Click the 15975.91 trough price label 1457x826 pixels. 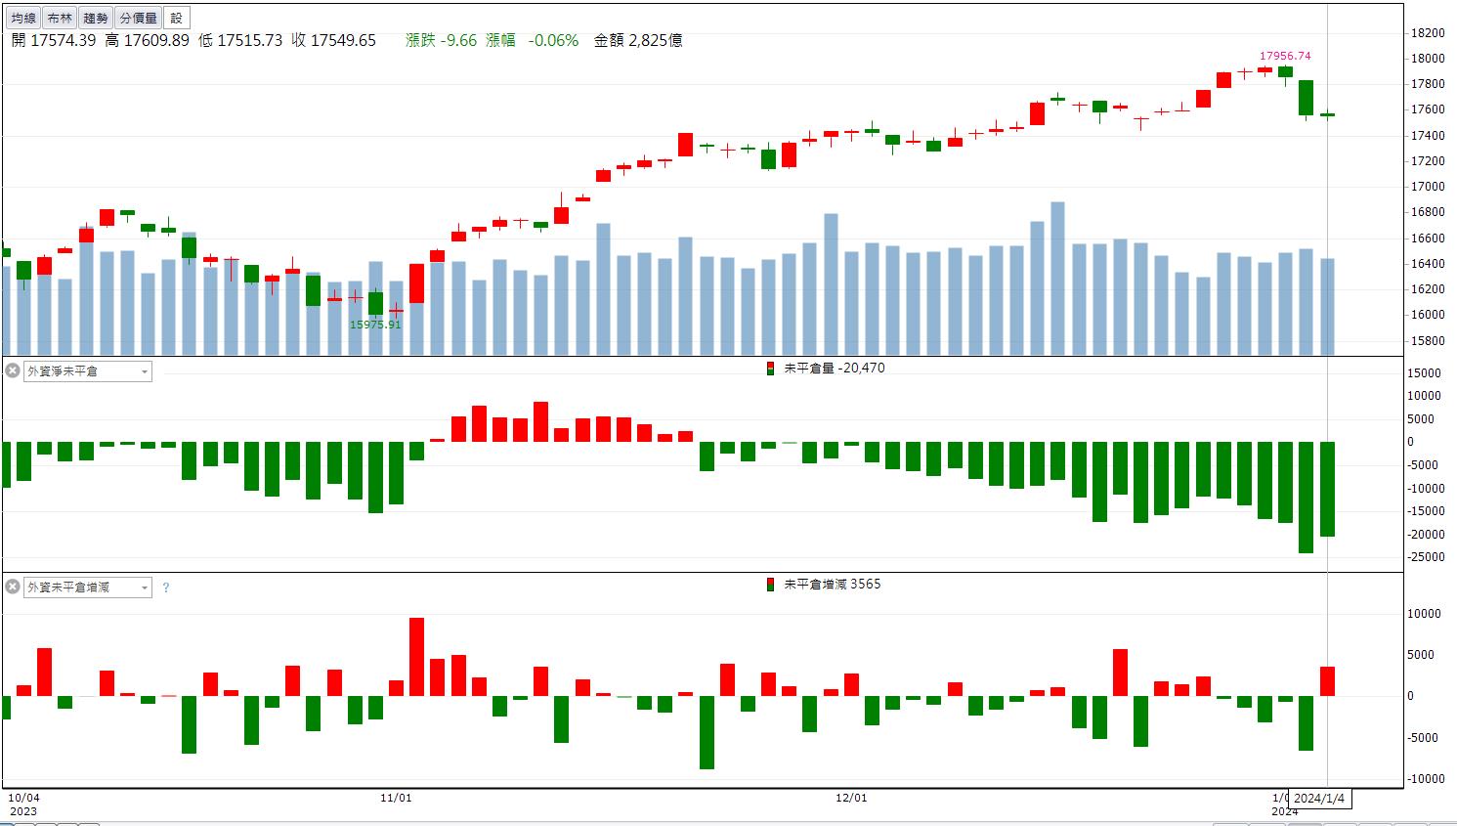click(x=375, y=325)
